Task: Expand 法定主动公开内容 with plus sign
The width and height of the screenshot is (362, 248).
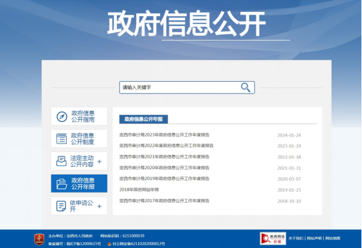Action: pos(100,162)
